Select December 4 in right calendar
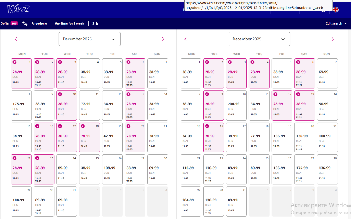Viewport: 351px width, 219px height. pos(259,74)
